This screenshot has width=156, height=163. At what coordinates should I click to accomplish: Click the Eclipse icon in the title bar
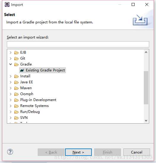tap(7, 4)
